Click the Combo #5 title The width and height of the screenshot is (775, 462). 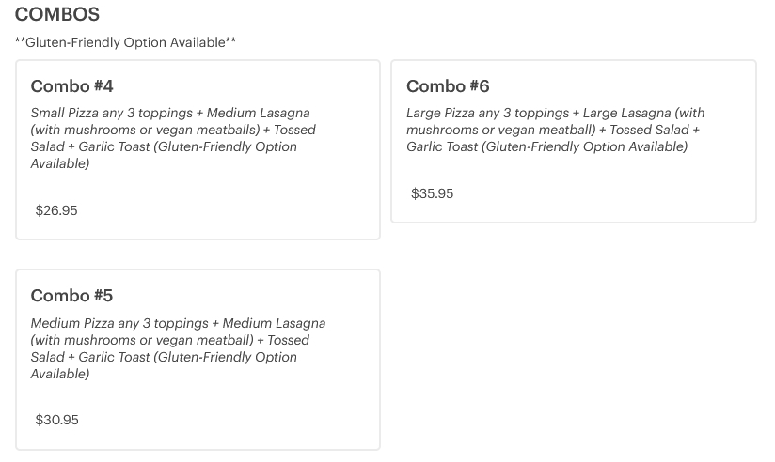coord(71,296)
